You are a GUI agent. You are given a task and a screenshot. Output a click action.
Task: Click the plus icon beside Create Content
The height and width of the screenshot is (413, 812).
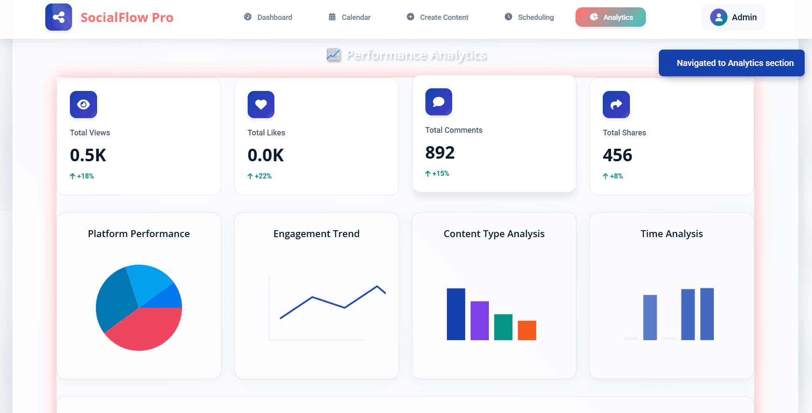tap(409, 17)
